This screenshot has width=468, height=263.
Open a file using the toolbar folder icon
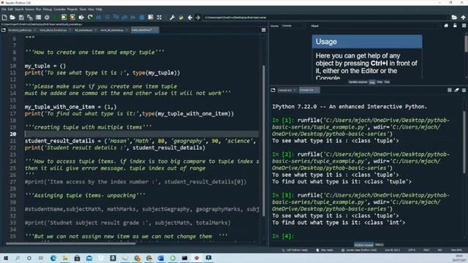(x=12, y=18)
